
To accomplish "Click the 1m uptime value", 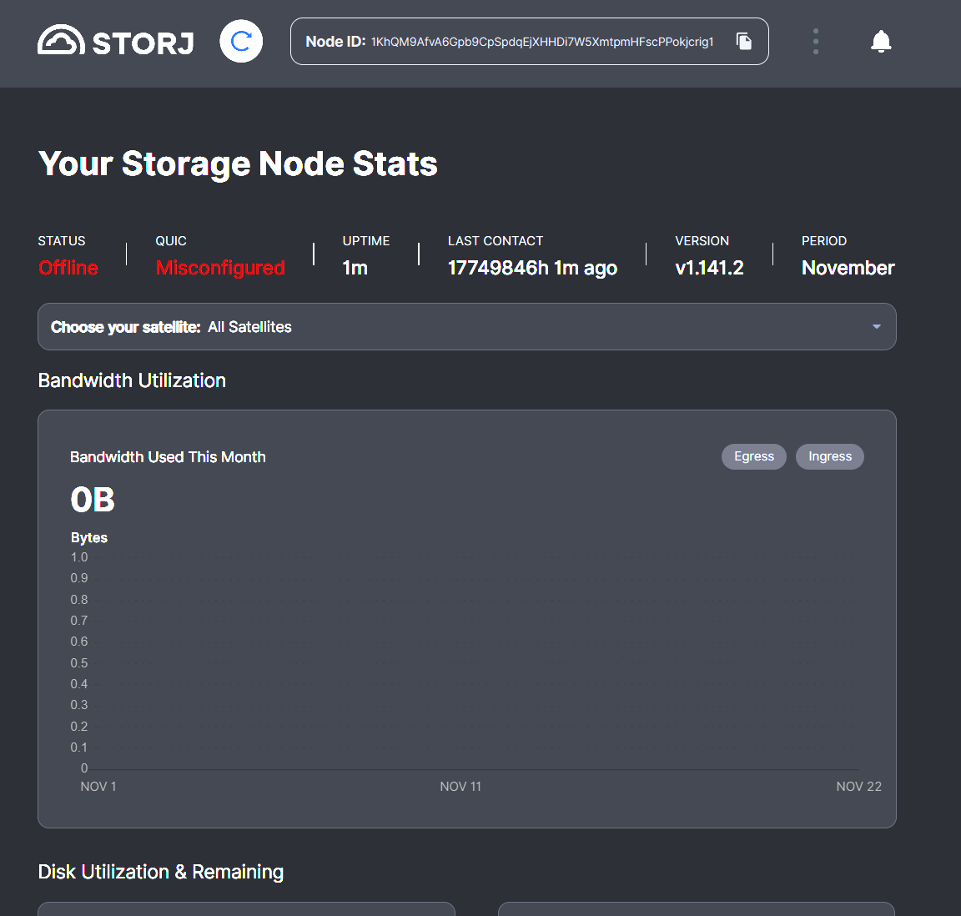I will coord(355,268).
